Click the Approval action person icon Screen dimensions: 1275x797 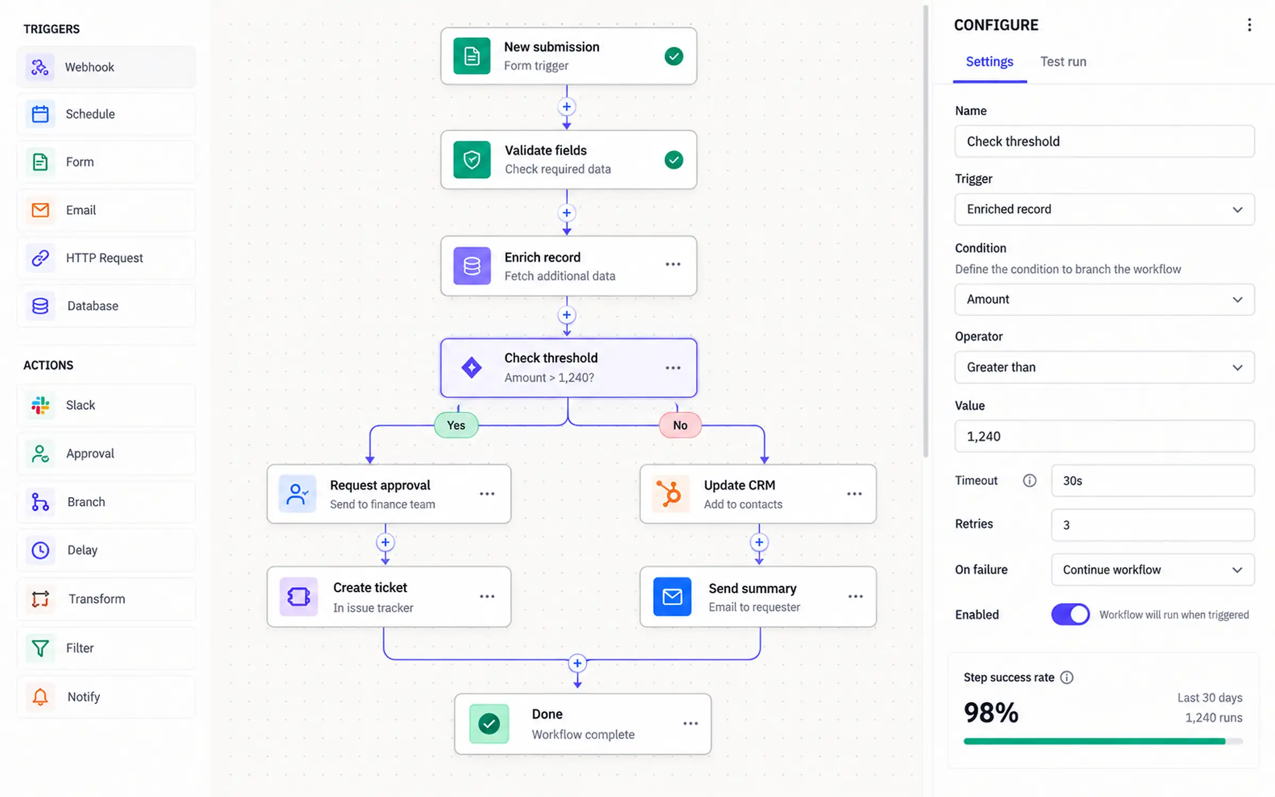pos(40,453)
